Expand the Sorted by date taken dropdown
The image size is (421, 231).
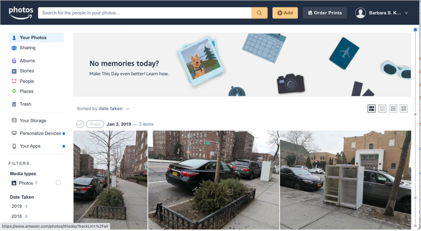coord(103,108)
